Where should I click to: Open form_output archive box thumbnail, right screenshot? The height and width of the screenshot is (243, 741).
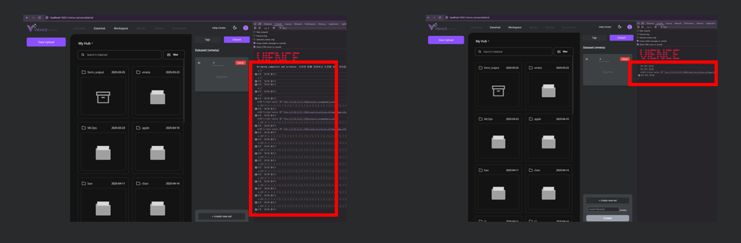click(x=499, y=91)
